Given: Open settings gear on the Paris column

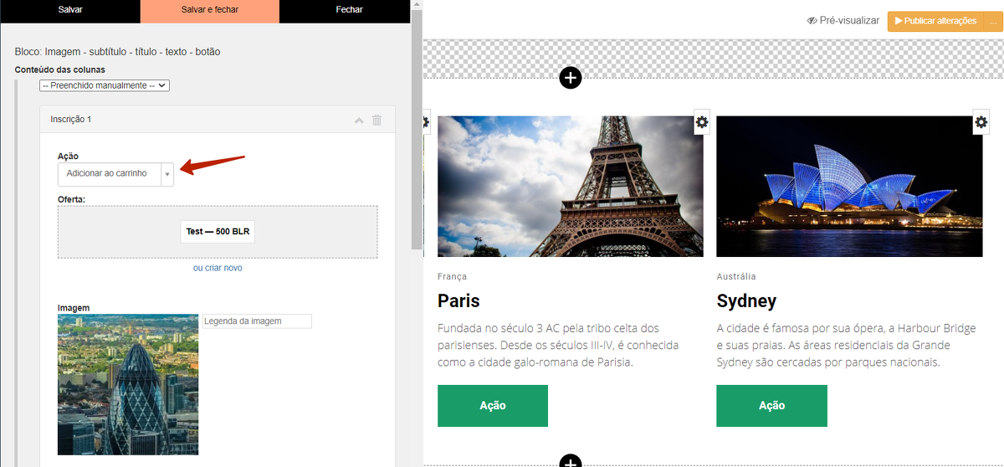Looking at the screenshot, I should (x=702, y=123).
